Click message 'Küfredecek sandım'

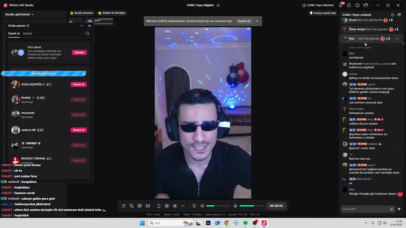361,113
